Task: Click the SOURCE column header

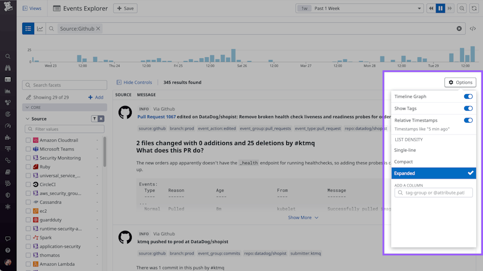Action: (123, 95)
